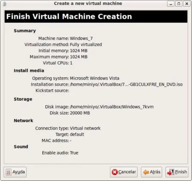This screenshot has width=192, height=181.
Task: Click the Microsoft Windows Vista operating system value
Action: [95, 78]
